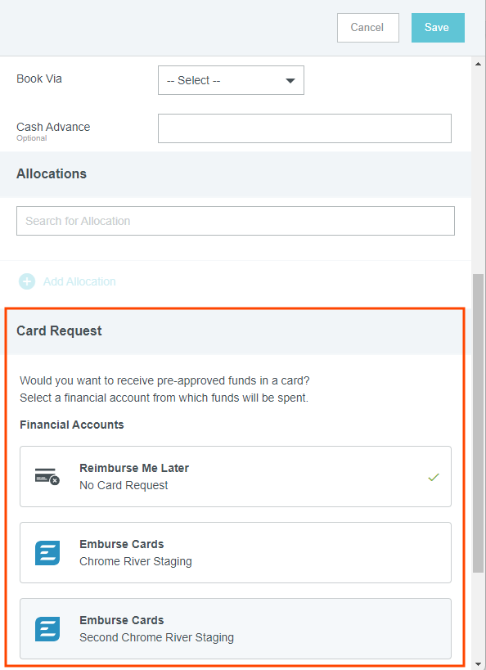The image size is (486, 670).
Task: Click the green checkmark on Reimburse Me Later
Action: 434,477
